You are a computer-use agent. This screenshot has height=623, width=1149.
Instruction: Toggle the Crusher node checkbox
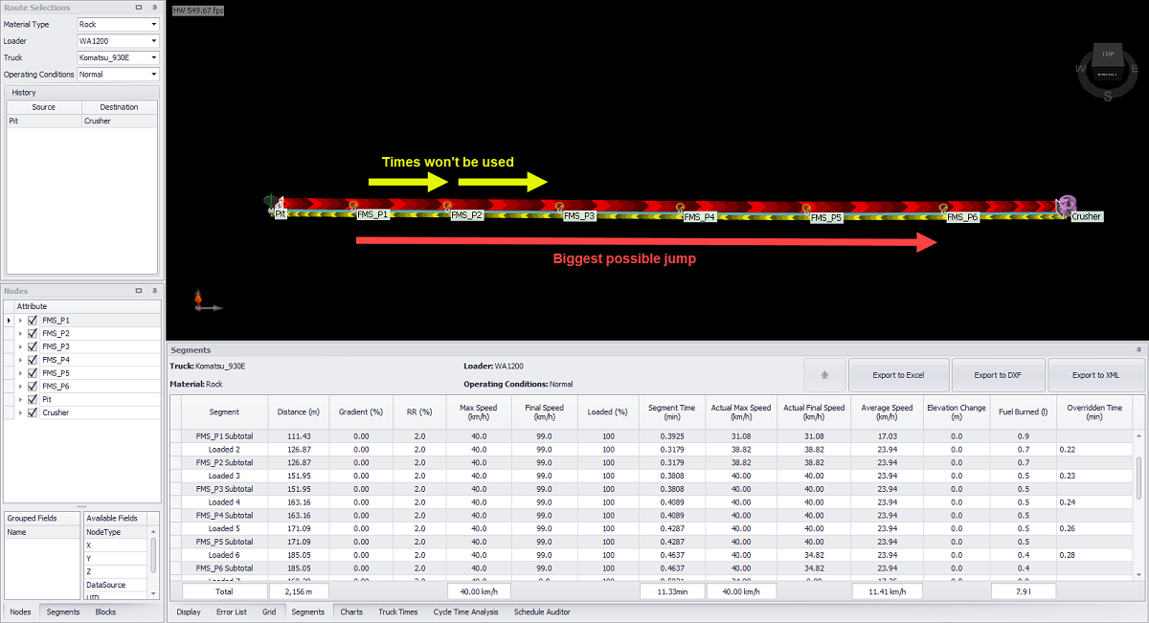click(x=33, y=413)
